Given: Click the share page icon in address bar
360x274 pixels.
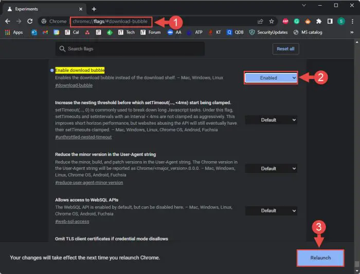Looking at the screenshot, I should click(260, 22).
